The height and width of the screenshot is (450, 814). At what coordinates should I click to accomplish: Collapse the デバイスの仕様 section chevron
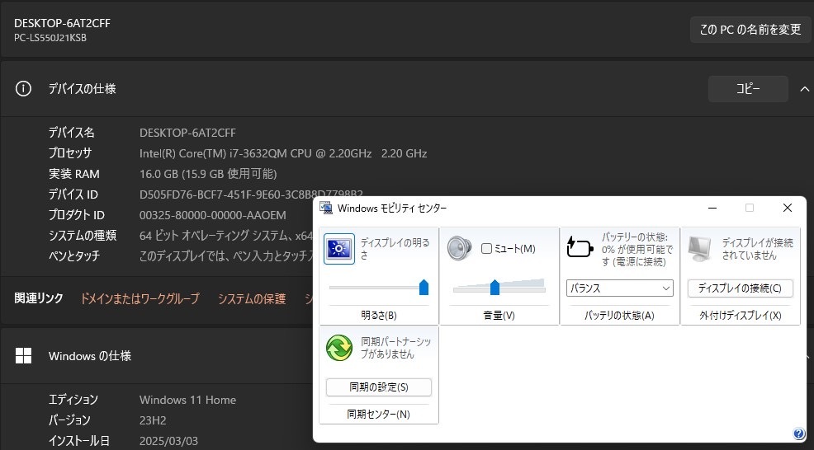tap(804, 89)
